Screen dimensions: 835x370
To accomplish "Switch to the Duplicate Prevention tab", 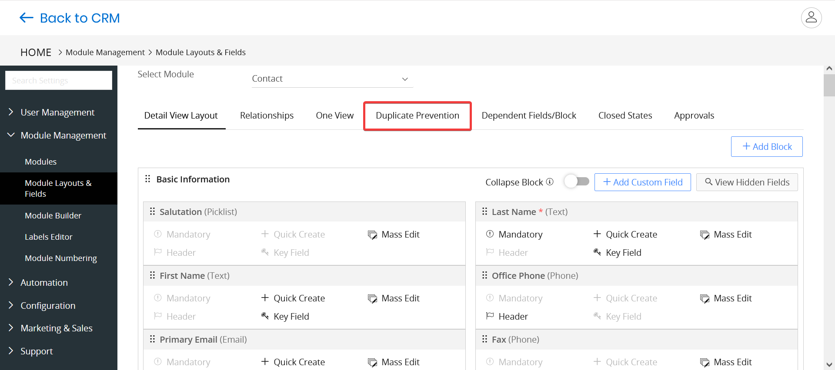I will (x=417, y=116).
